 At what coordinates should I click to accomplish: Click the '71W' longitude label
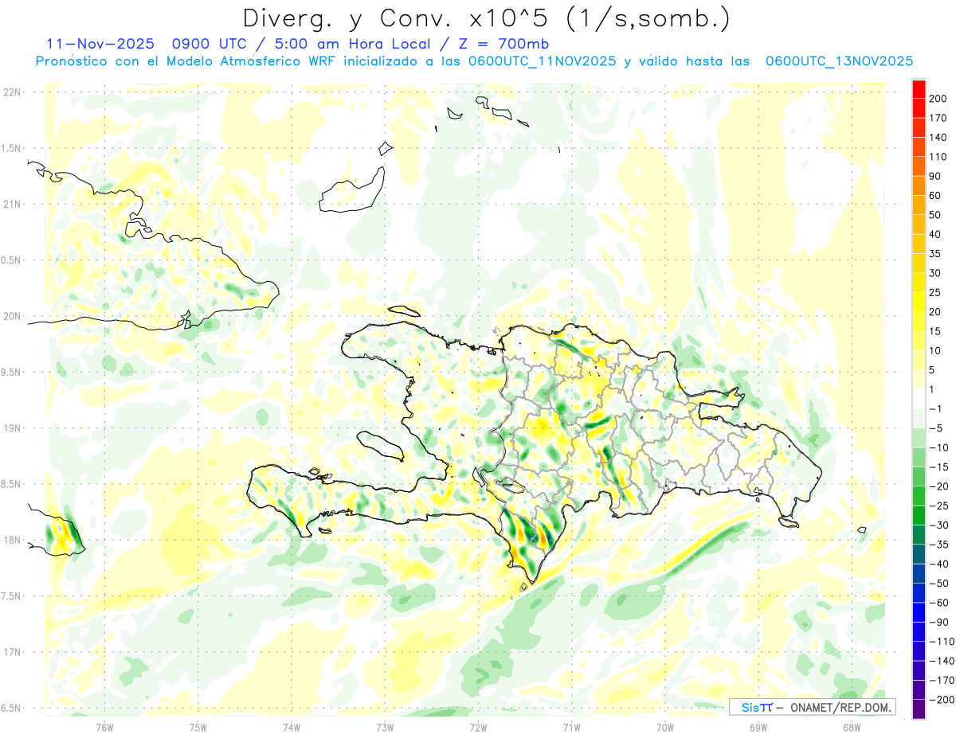click(x=571, y=727)
